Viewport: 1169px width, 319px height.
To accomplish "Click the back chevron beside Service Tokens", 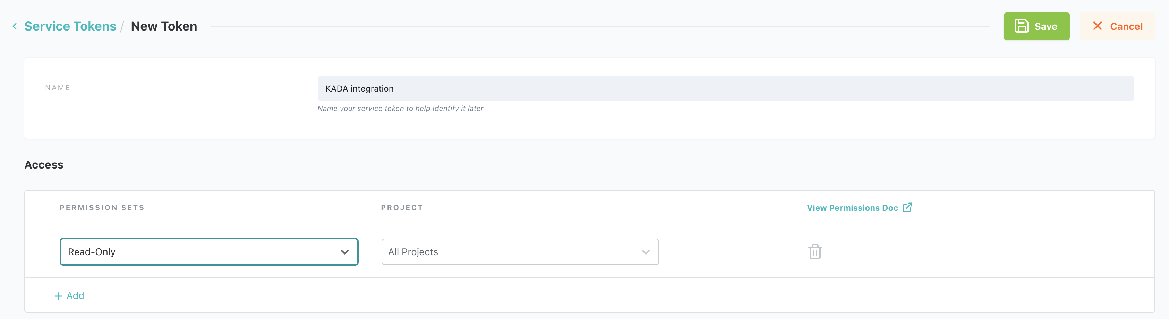I will tap(15, 27).
